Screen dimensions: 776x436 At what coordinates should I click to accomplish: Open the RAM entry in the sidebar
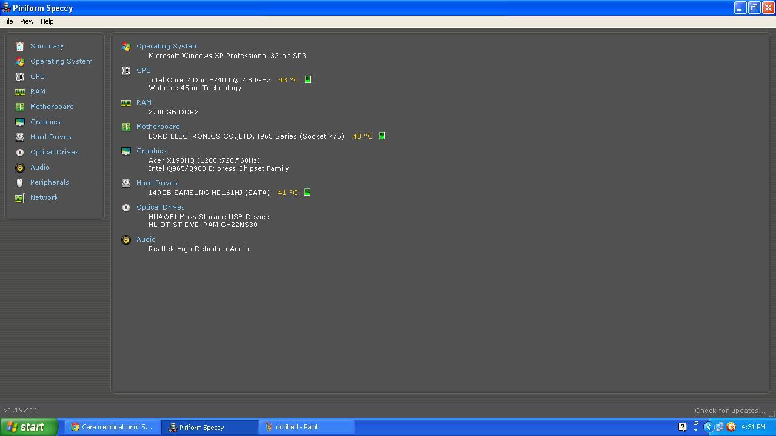click(x=38, y=91)
